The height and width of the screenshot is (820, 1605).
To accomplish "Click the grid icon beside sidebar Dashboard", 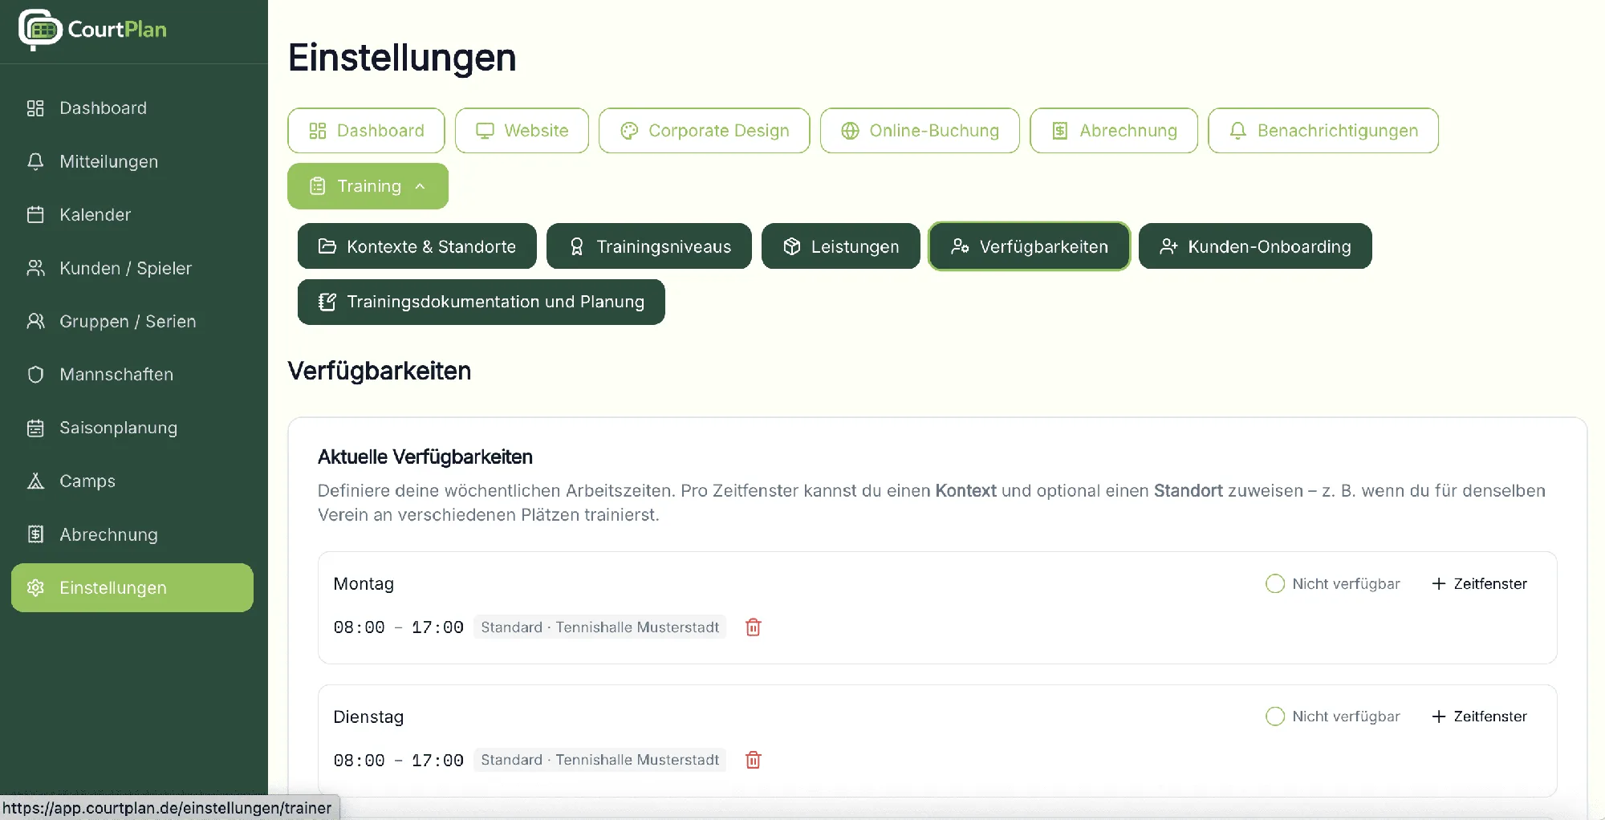I will [35, 108].
